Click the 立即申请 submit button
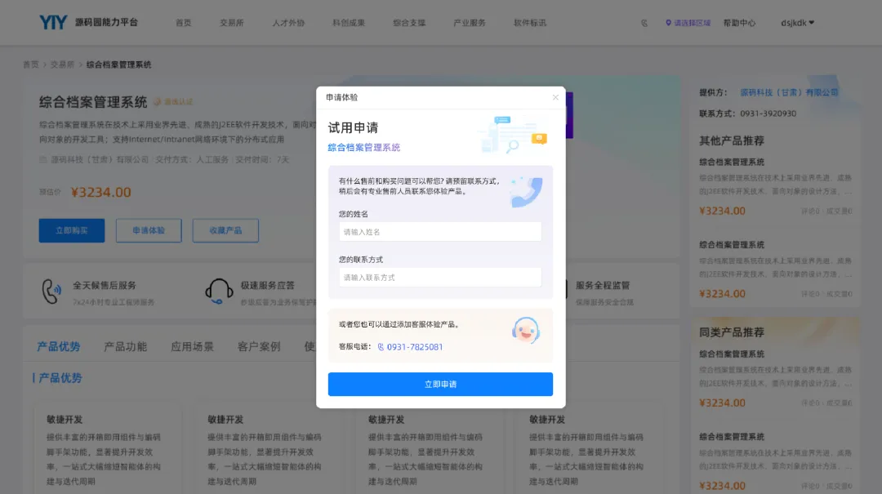 click(x=440, y=385)
